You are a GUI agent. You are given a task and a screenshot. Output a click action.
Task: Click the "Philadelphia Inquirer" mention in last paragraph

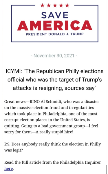[x=80, y=162]
